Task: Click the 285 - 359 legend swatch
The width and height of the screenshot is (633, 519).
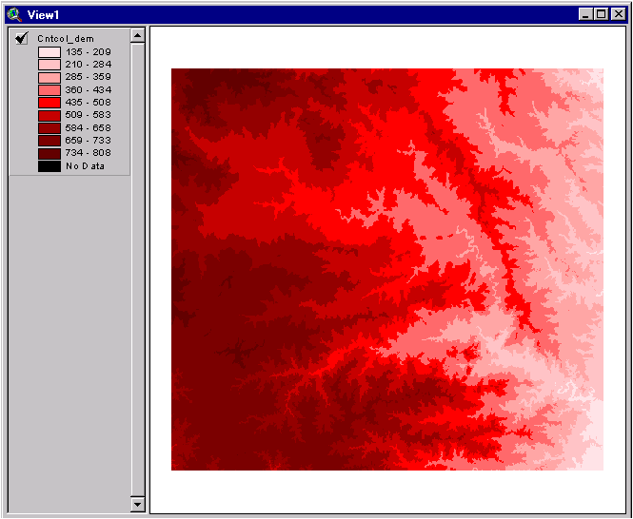Action: tap(49, 77)
